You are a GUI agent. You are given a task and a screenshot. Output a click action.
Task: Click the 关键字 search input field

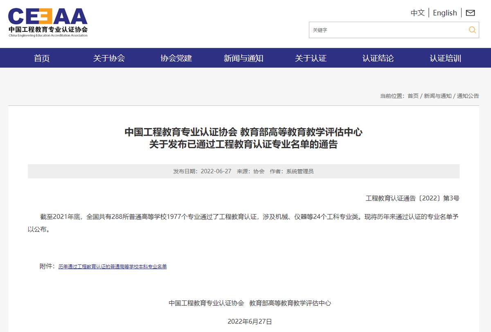[x=389, y=30]
